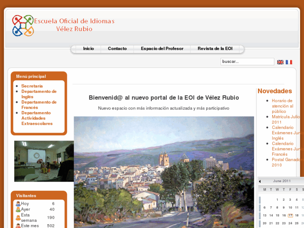Select June 9 in the calendar
304x228 pixels.
point(284,208)
